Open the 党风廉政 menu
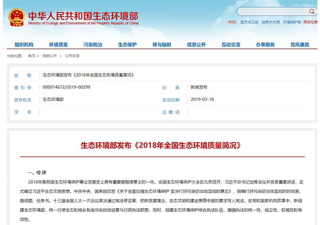 click(x=300, y=45)
